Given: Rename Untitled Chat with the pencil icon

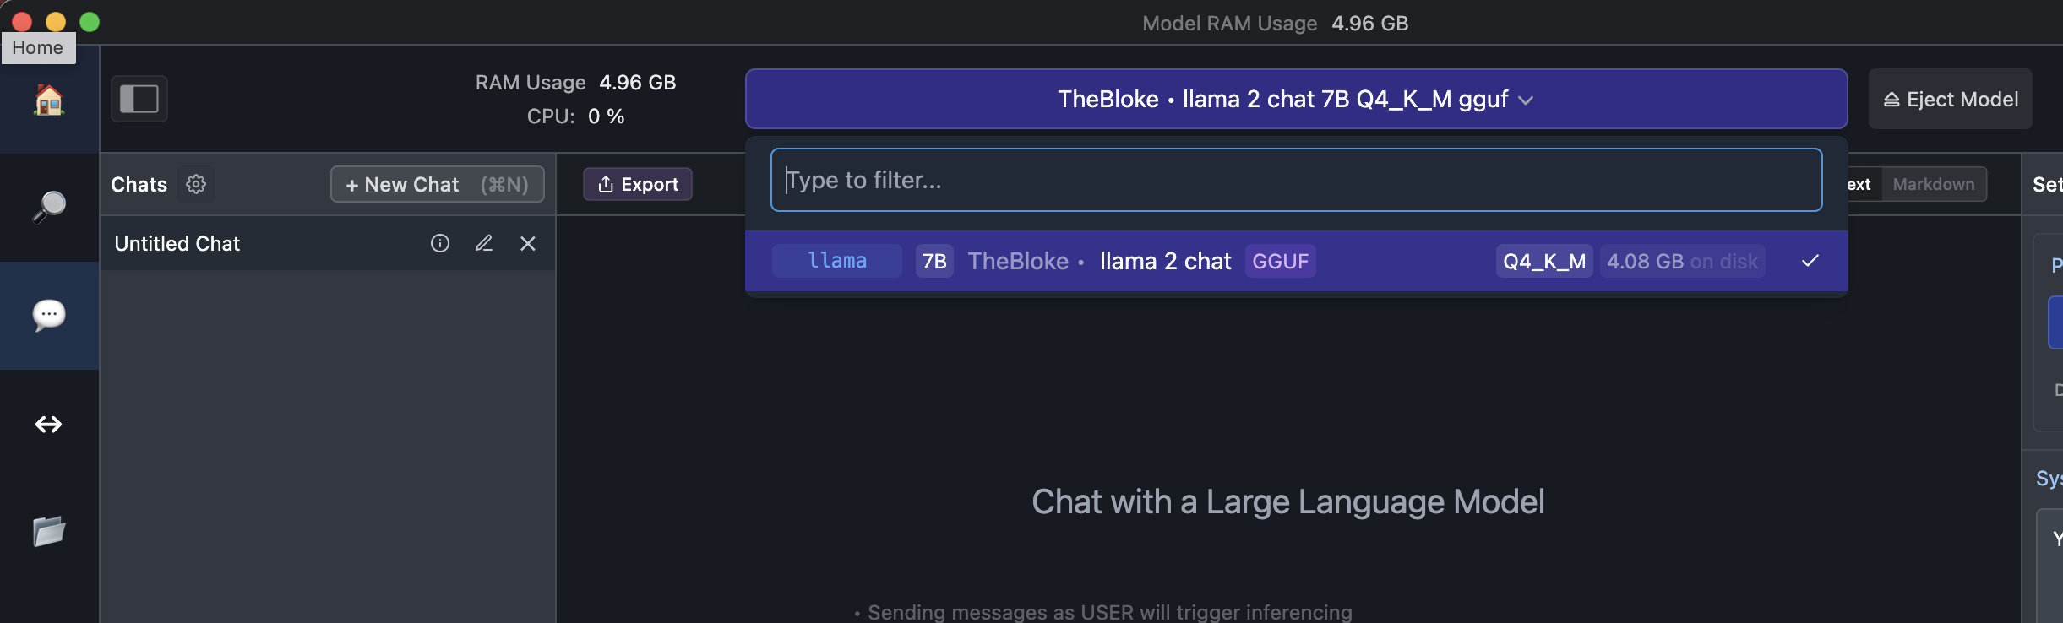Looking at the screenshot, I should point(484,243).
